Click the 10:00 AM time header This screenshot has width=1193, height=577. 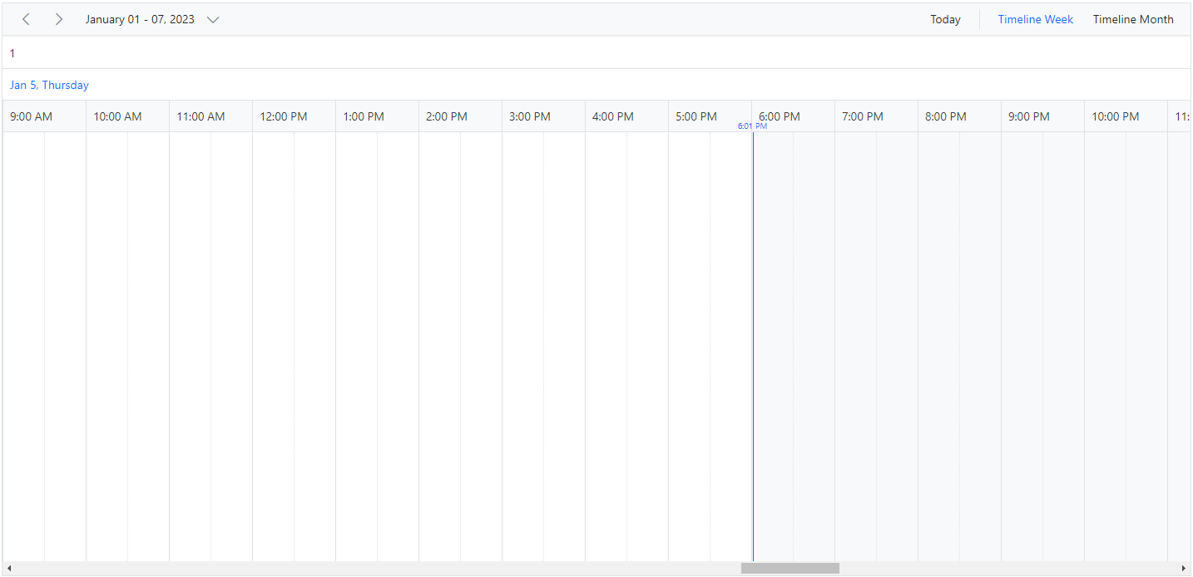127,116
